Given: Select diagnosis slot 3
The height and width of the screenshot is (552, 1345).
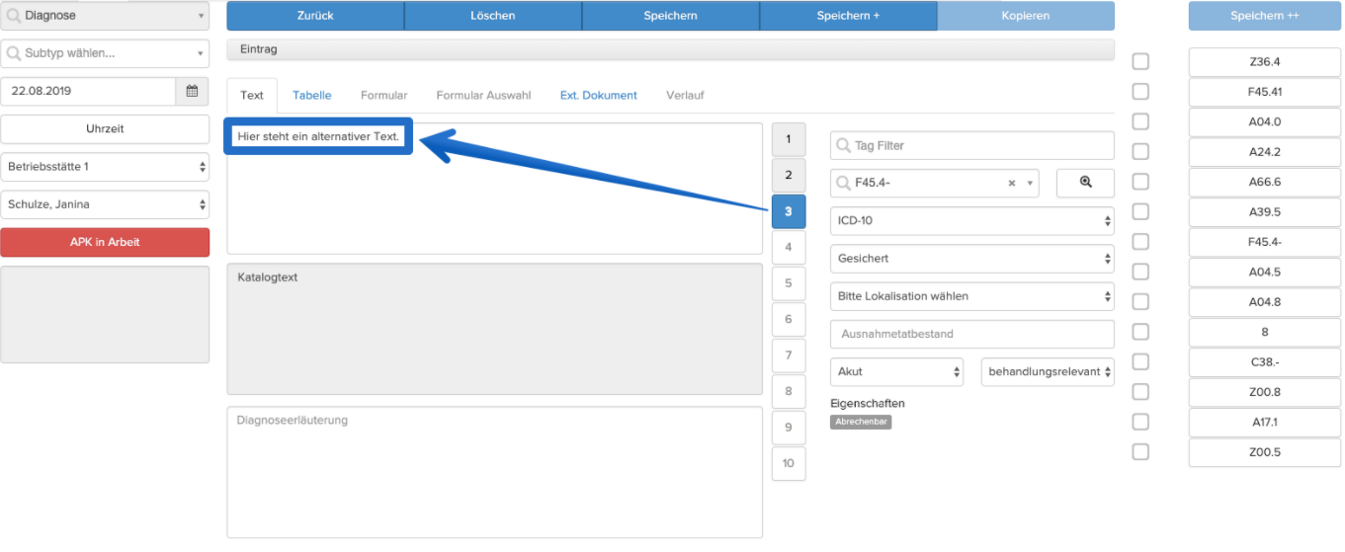Looking at the screenshot, I should (x=789, y=211).
